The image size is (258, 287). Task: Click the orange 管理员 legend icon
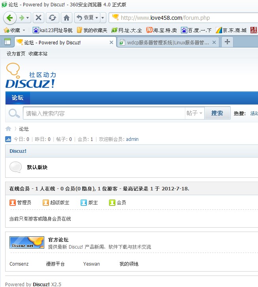(13, 203)
